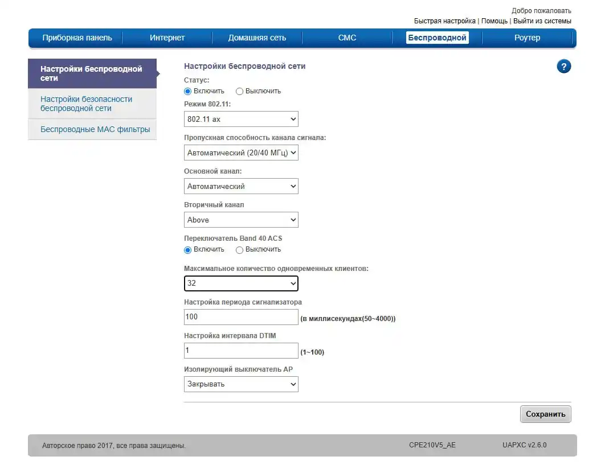
Task: Click the Авторское право 2017 footer text
Action: pos(114,446)
